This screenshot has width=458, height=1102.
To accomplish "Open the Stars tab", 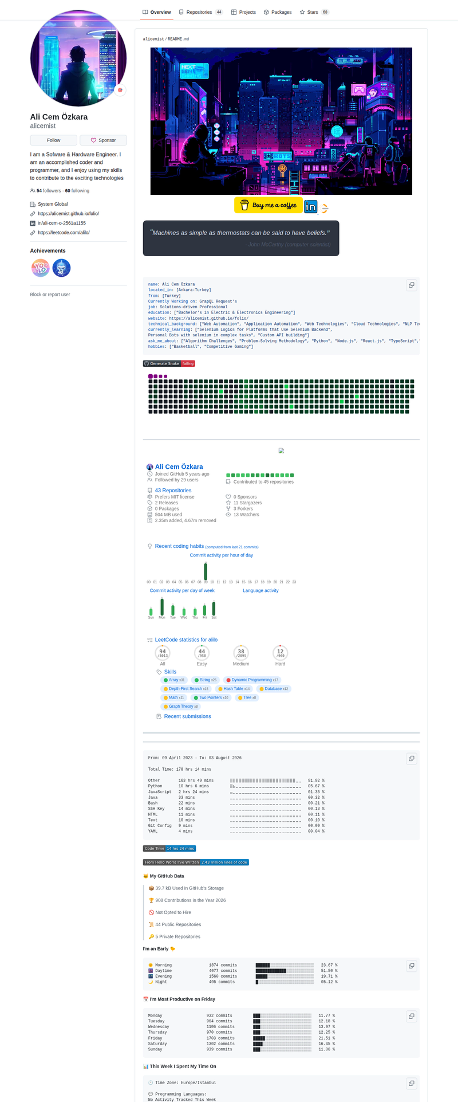I will 314,12.
